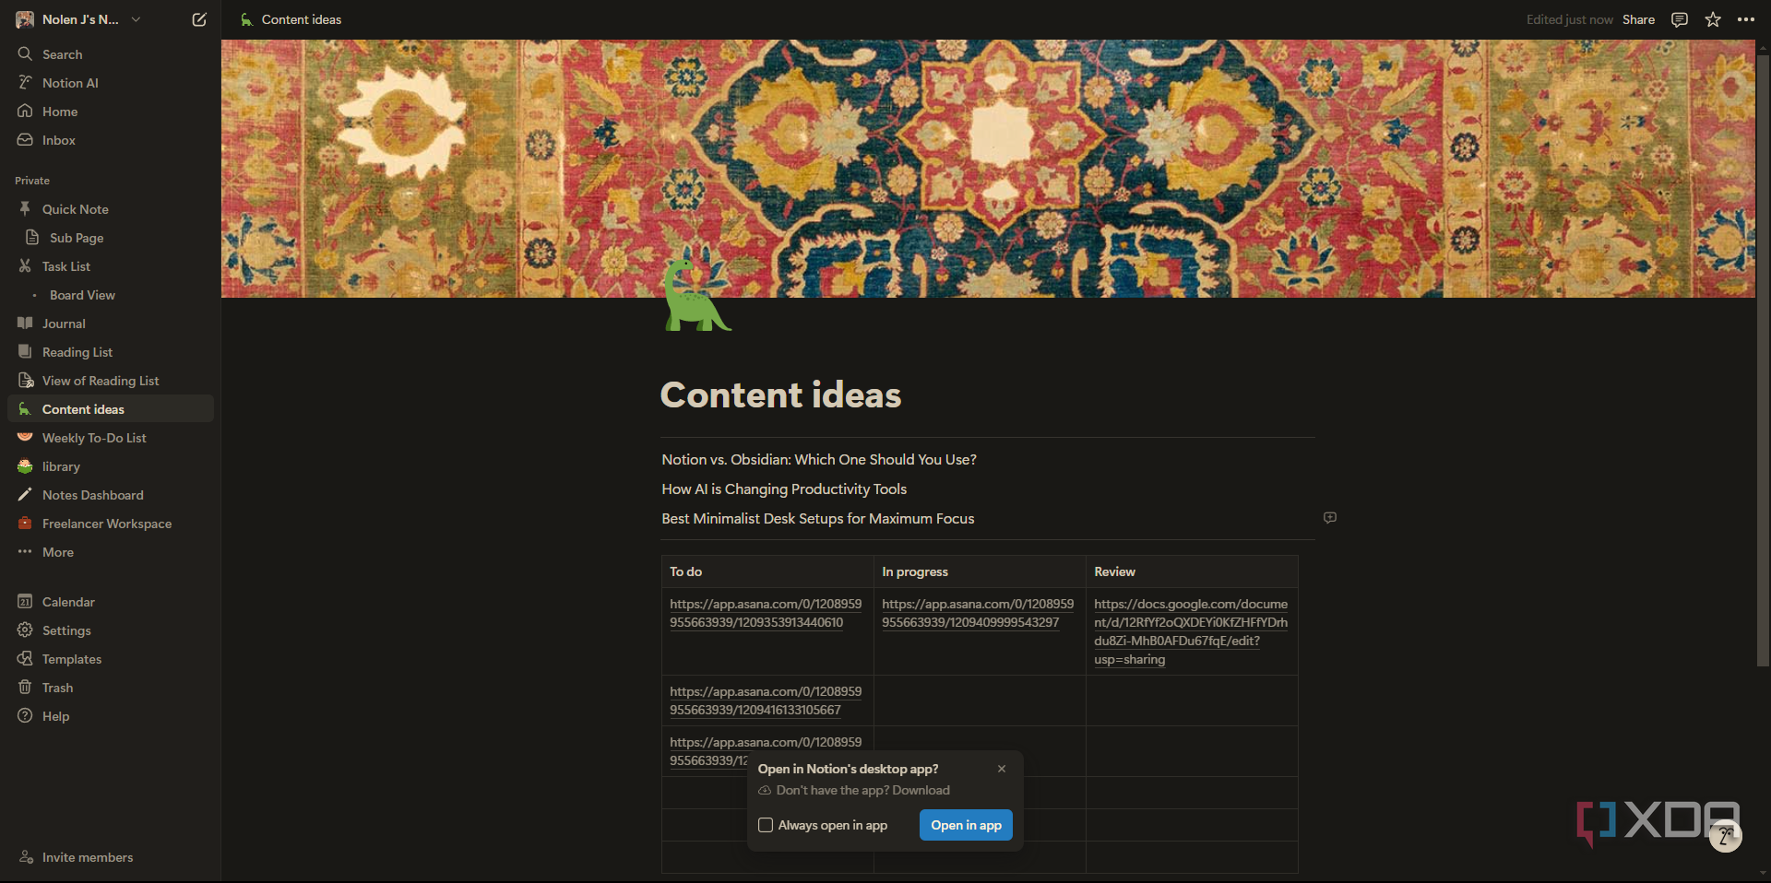Screen dimensions: 1771x883
Task: Open the Sub Page entry
Action: point(111,238)
